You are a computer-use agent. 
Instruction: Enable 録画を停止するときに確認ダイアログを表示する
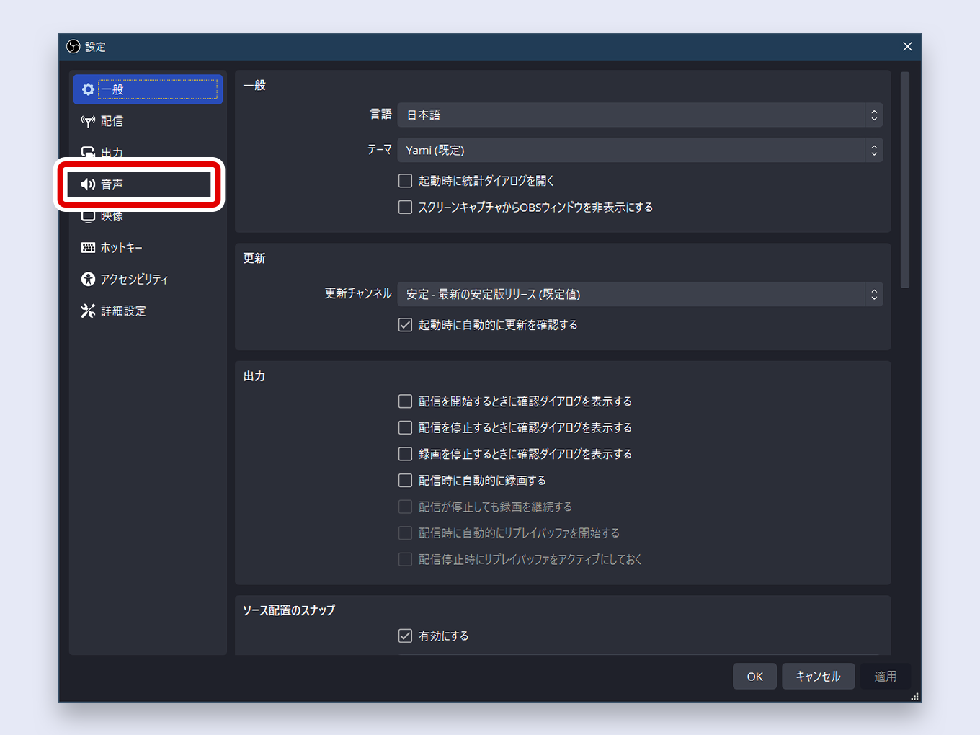[406, 454]
